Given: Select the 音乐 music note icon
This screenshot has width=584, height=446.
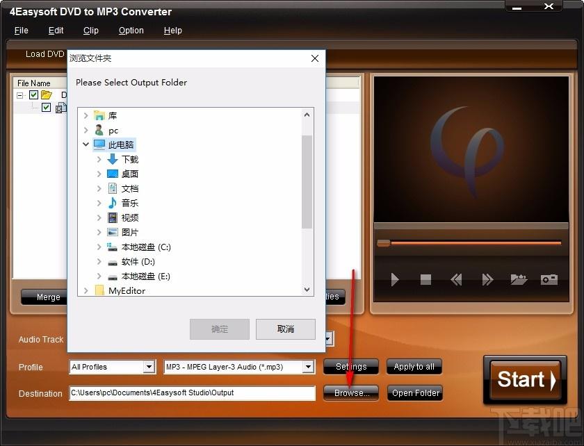Looking at the screenshot, I should [113, 203].
